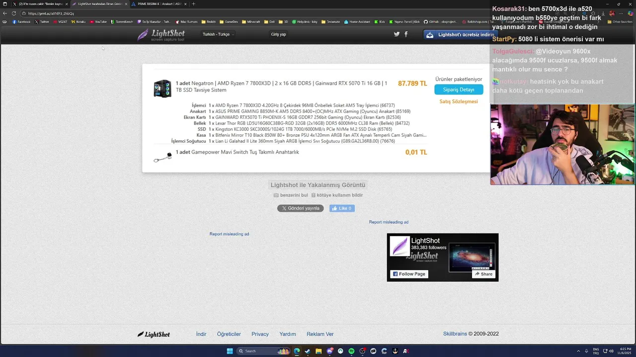This screenshot has width=636, height=357.
Task: Show hidden system tray icons chevron
Action: [578, 351]
